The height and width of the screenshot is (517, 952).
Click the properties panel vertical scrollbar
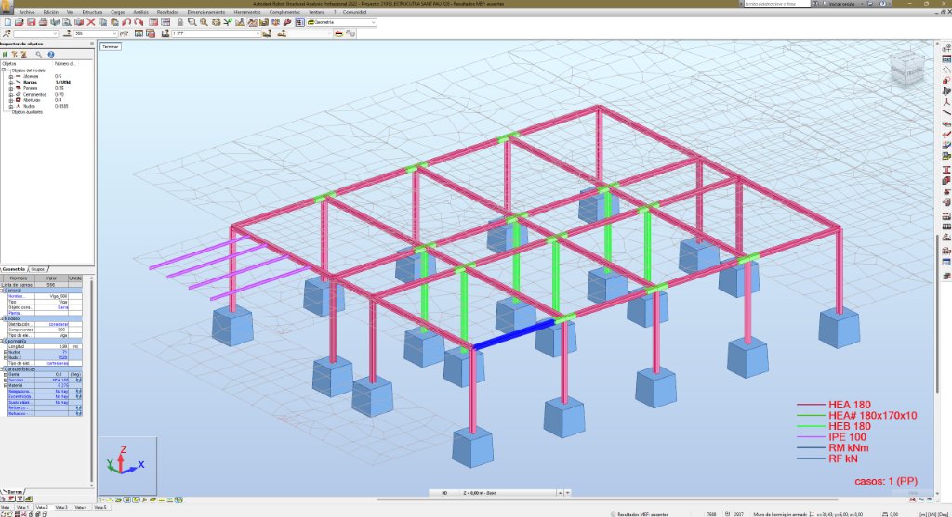coord(92,381)
